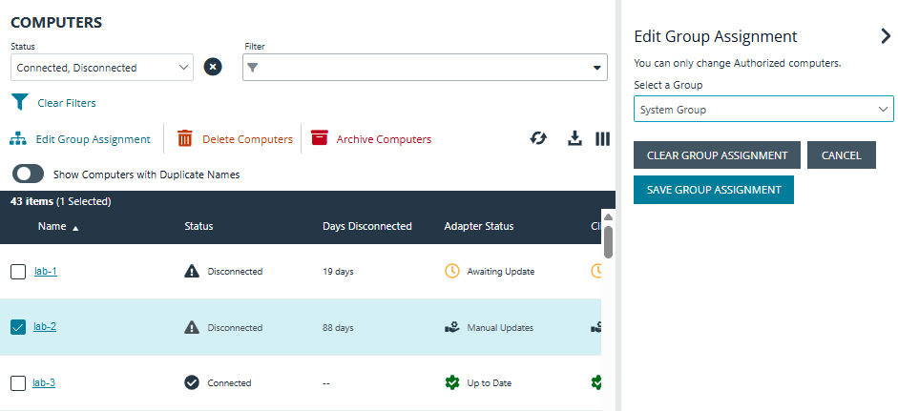Click the "88 days" cell

point(338,328)
